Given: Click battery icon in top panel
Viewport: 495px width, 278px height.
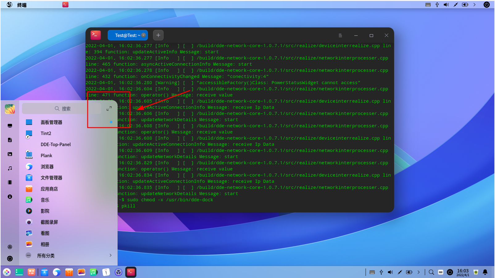Looking at the screenshot, I should 465,5.
